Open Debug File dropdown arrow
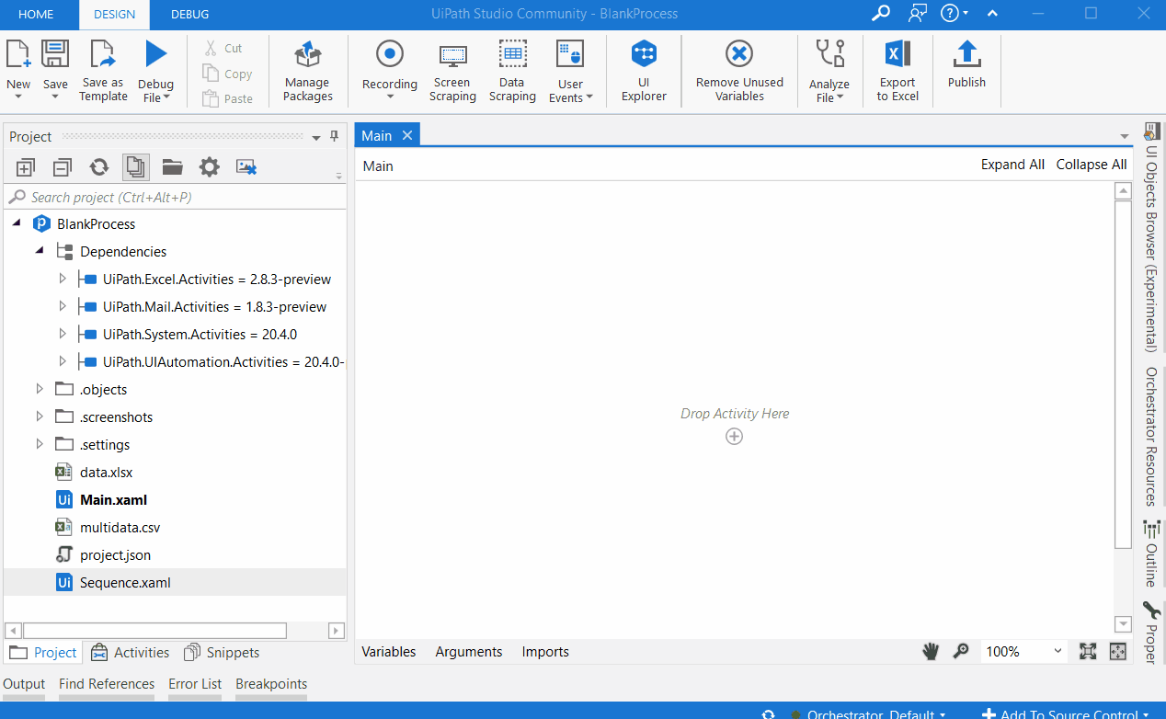Image resolution: width=1166 pixels, height=719 pixels. [167, 98]
